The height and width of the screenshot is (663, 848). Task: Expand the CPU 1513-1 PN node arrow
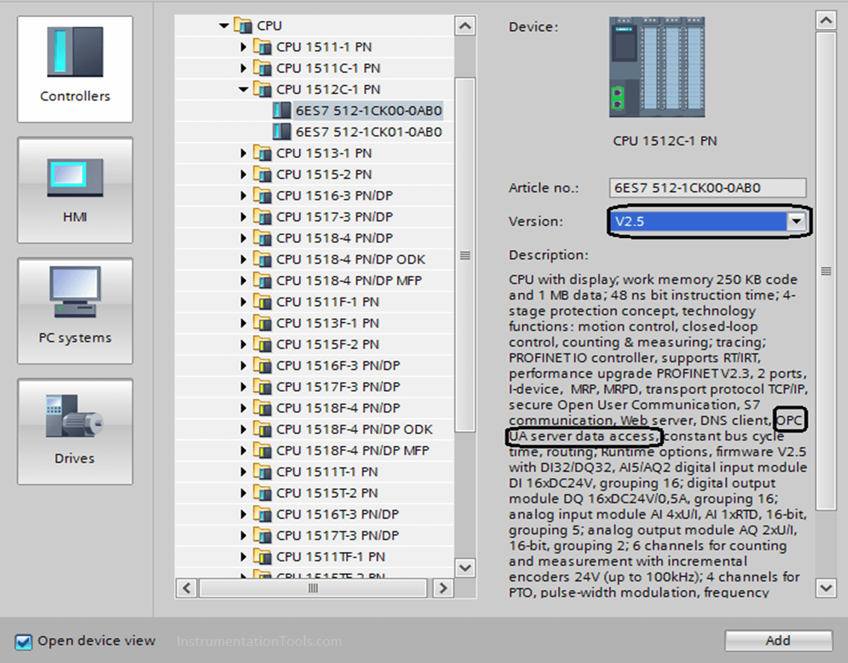click(243, 153)
